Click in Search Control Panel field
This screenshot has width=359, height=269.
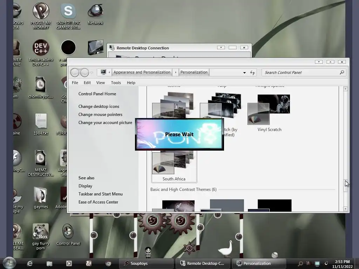tap(301, 73)
